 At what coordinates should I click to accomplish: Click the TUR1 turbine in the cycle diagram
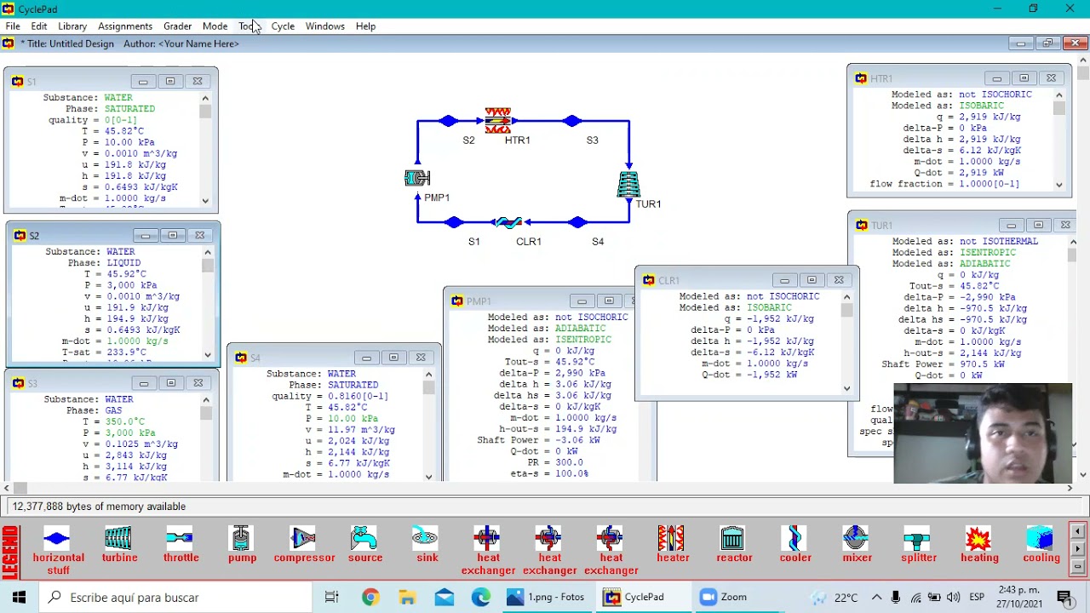[x=628, y=185]
